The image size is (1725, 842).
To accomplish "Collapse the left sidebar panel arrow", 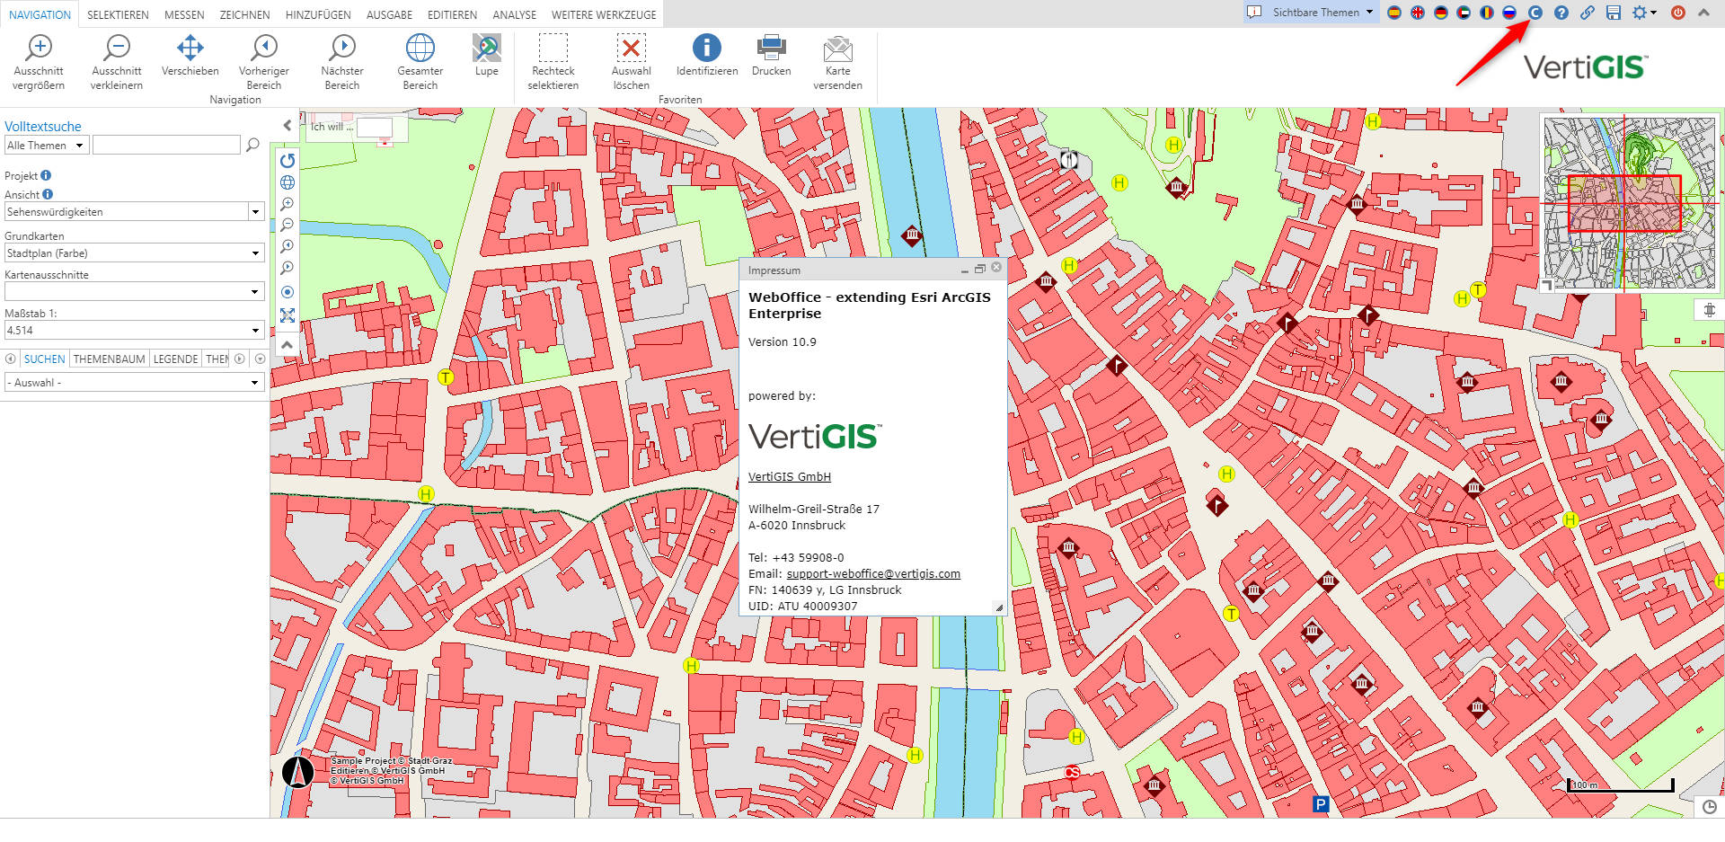I will click(x=287, y=126).
